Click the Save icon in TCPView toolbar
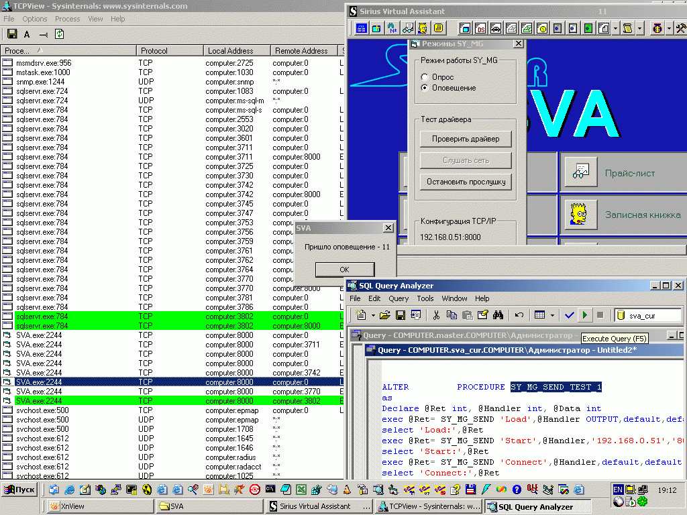This screenshot has width=687, height=515. (x=12, y=34)
